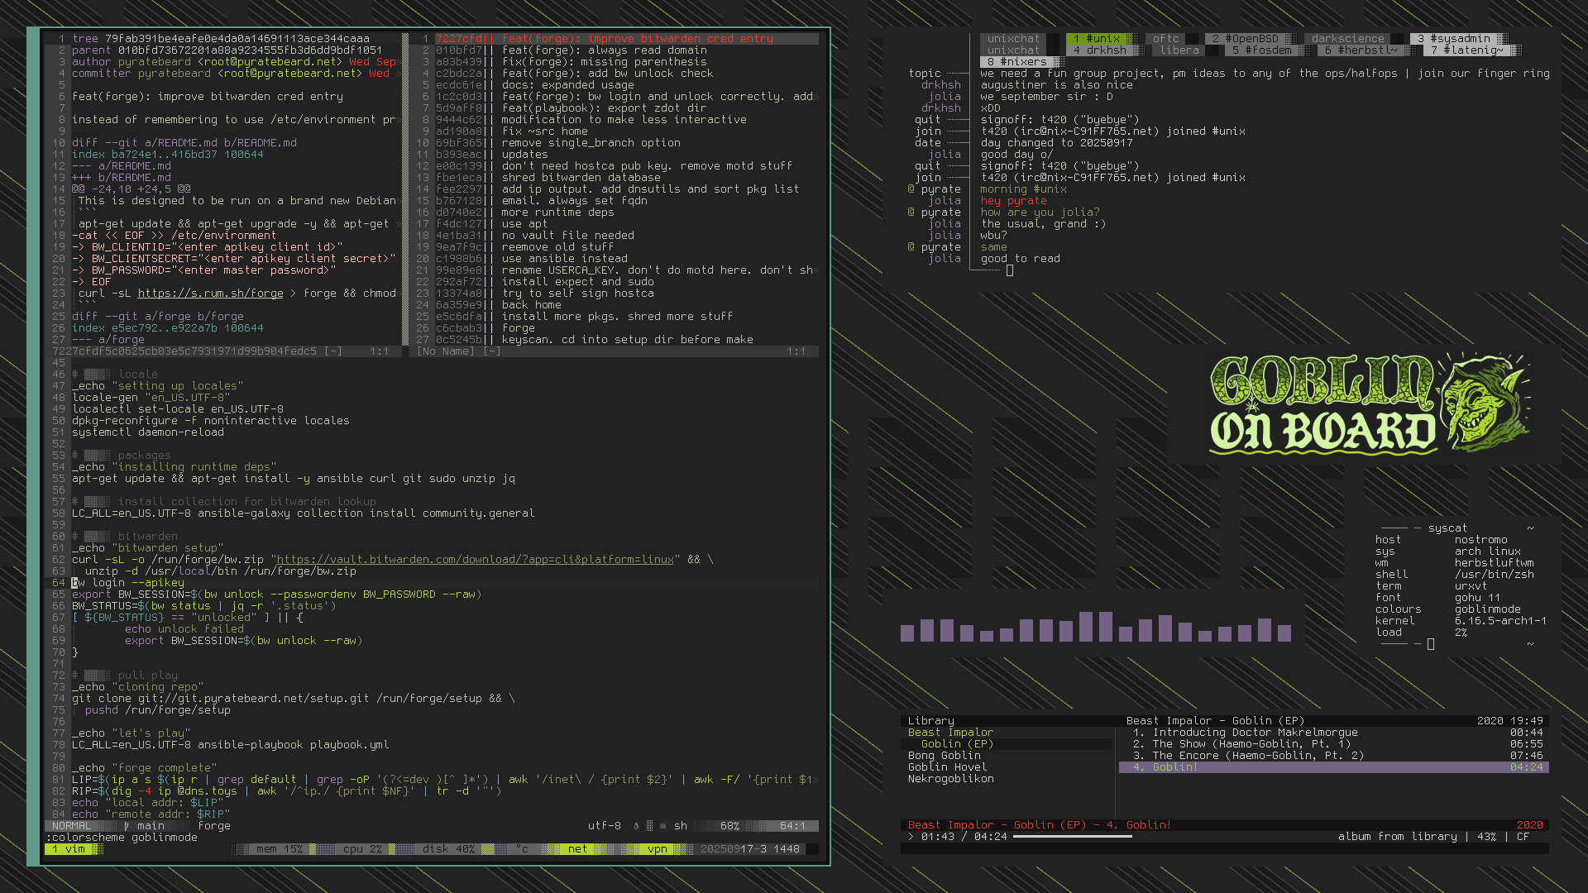Toggle the net indicator in status bar
The image size is (1588, 893).
point(577,849)
